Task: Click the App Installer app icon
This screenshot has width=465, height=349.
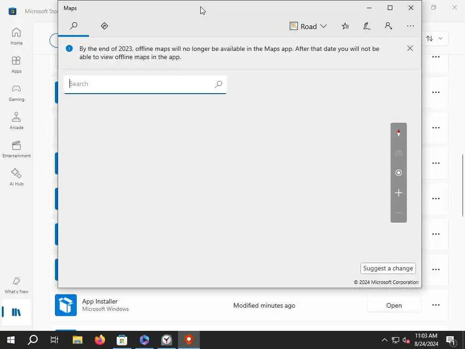Action: point(66,305)
